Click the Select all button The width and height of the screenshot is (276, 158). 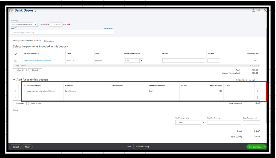(x=20, y=70)
